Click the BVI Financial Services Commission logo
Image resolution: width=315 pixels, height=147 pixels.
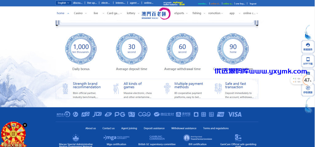197,138
